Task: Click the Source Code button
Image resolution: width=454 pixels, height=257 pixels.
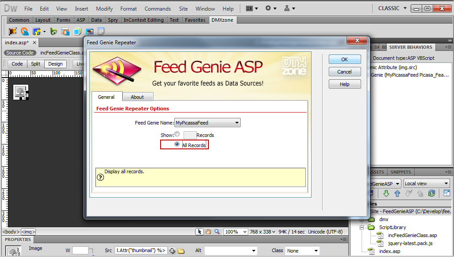Action: tap(19, 53)
